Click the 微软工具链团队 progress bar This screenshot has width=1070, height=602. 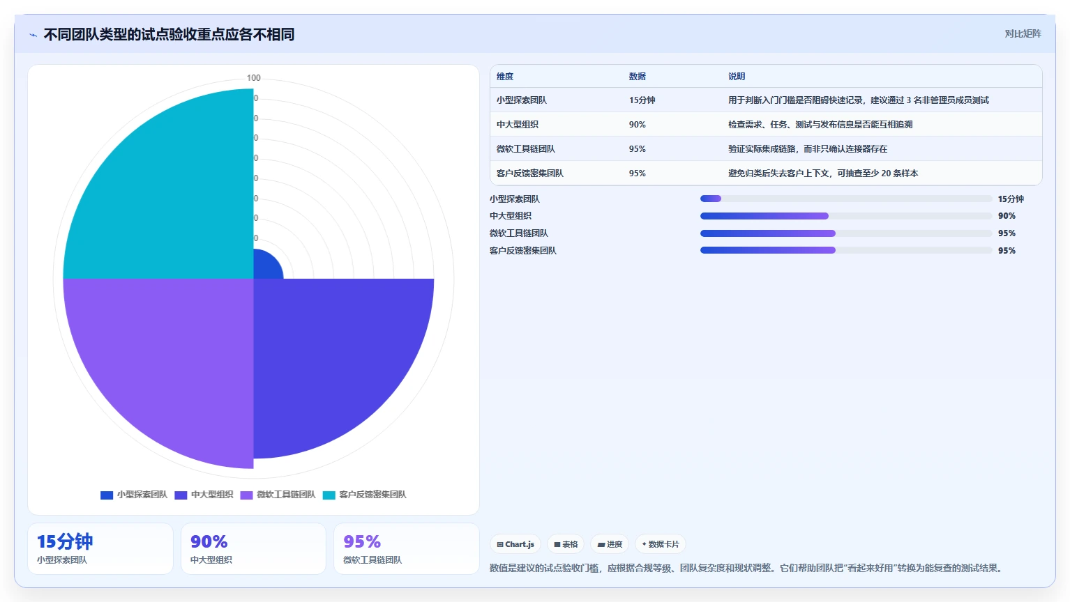[x=846, y=233]
